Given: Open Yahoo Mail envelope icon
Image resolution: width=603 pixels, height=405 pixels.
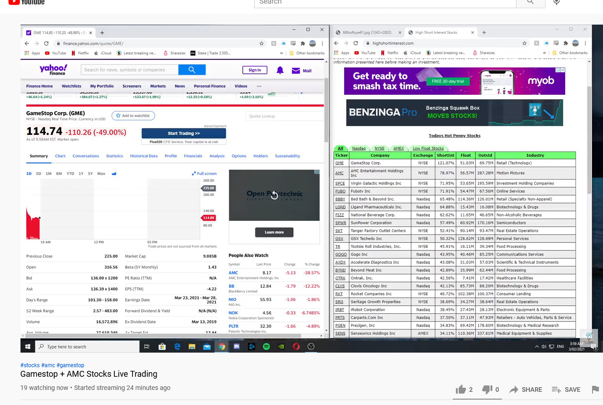Looking at the screenshot, I should 296,71.
